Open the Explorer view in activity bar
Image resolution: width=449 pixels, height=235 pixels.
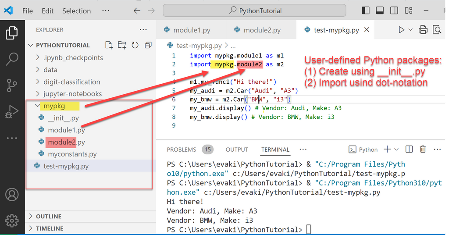point(12,33)
